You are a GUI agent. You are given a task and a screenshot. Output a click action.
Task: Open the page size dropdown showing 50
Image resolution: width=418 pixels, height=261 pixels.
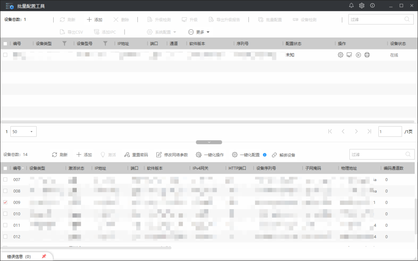pos(24,132)
